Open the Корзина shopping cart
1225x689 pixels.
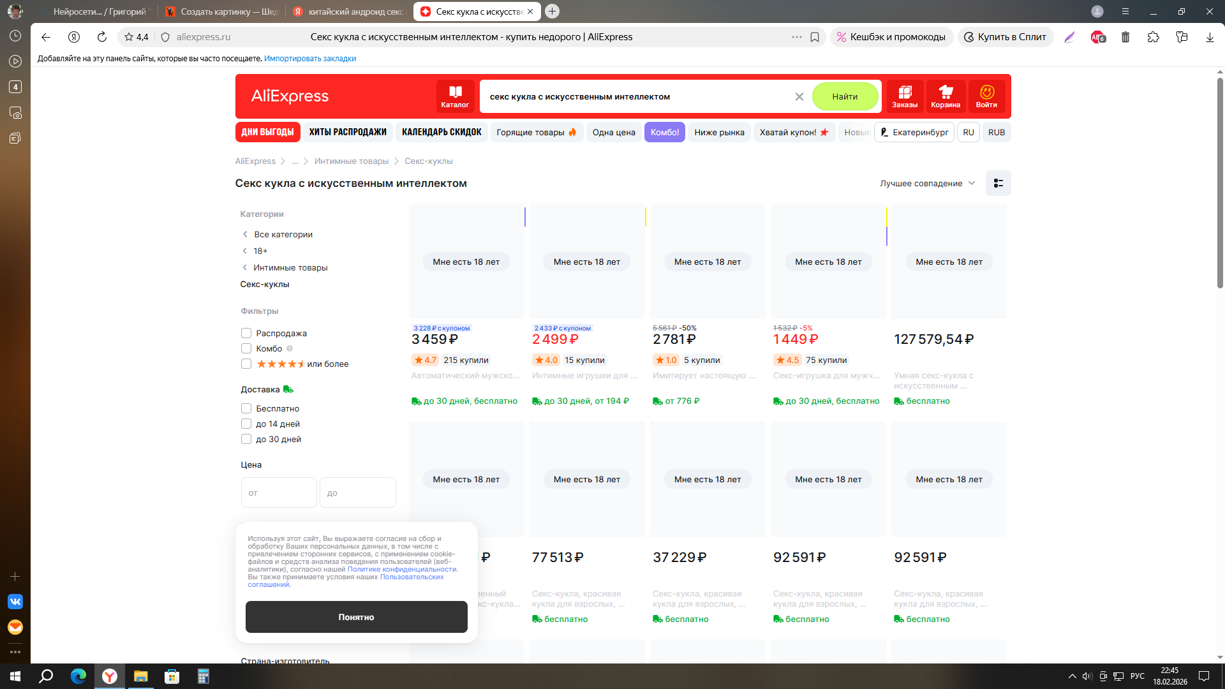pos(945,96)
